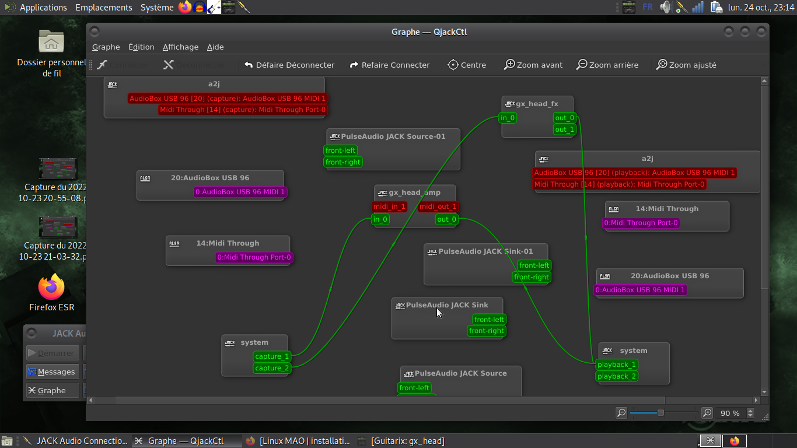Select the playback_1 port of system
Viewport: 797px width, 448px height.
617,365
